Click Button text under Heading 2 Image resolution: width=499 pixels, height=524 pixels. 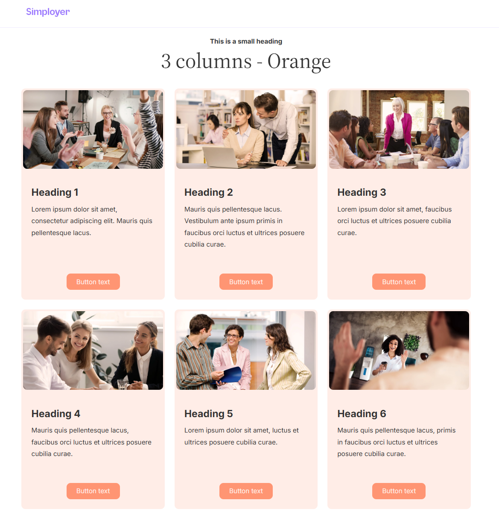[x=246, y=282]
